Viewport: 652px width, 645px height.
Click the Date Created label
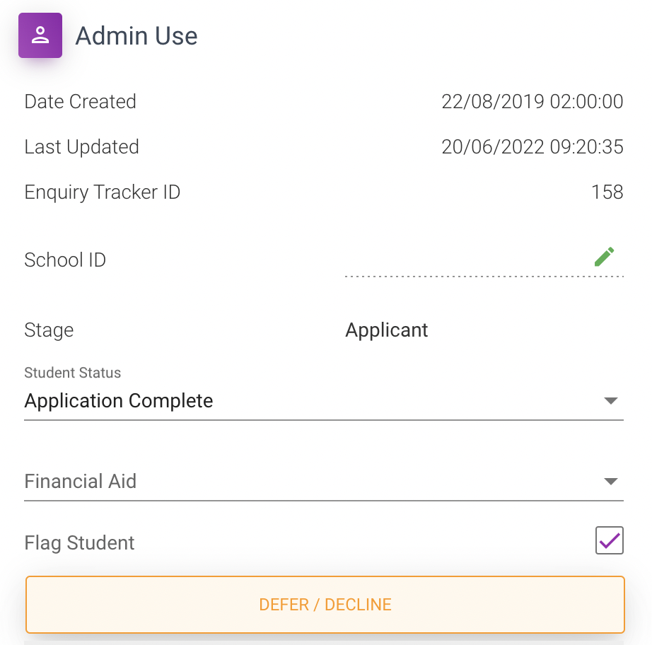(80, 101)
